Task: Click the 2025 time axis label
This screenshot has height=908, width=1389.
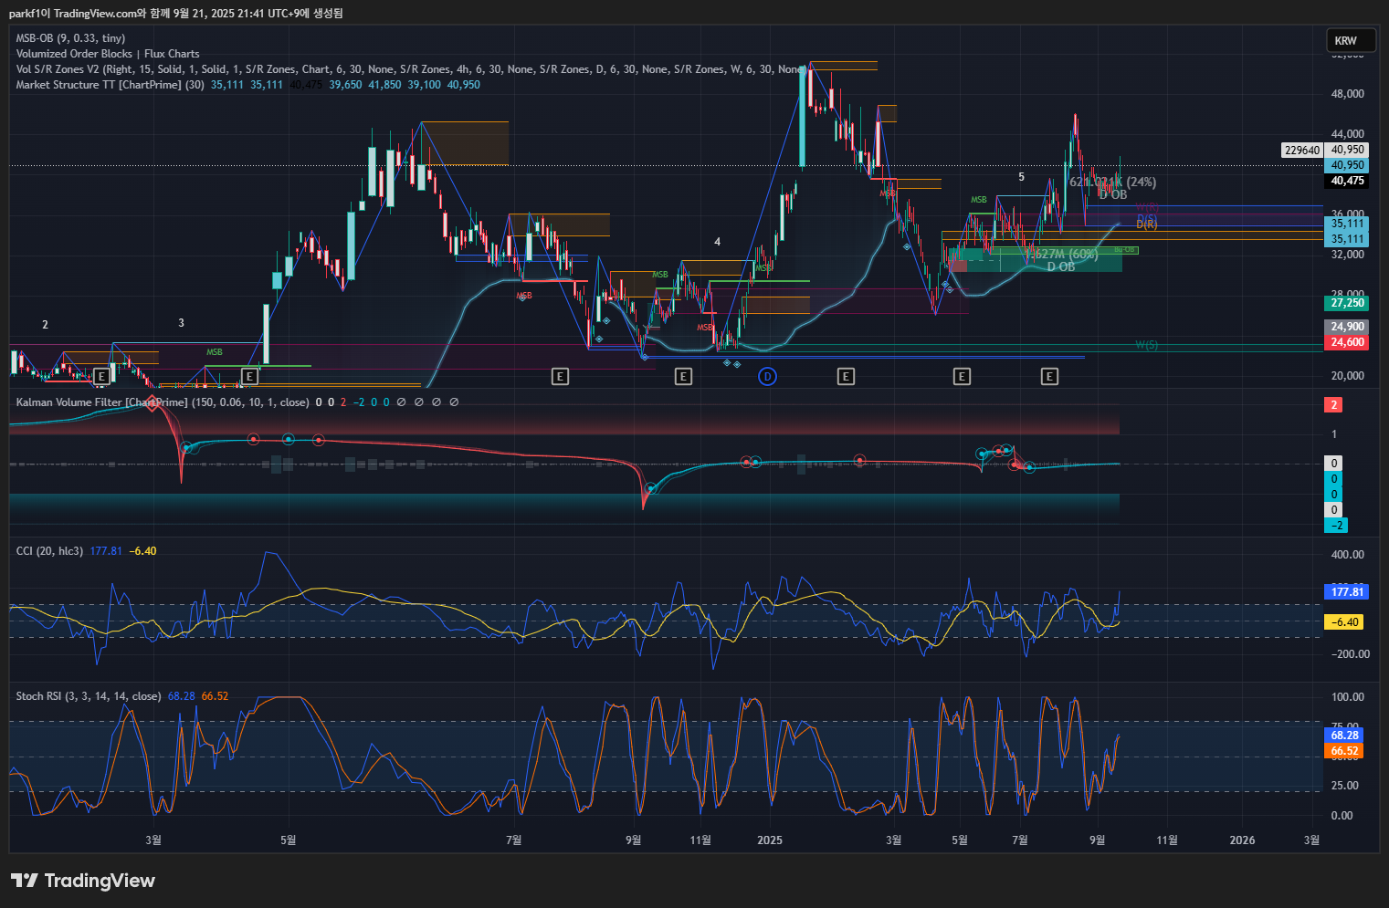Action: click(x=770, y=840)
